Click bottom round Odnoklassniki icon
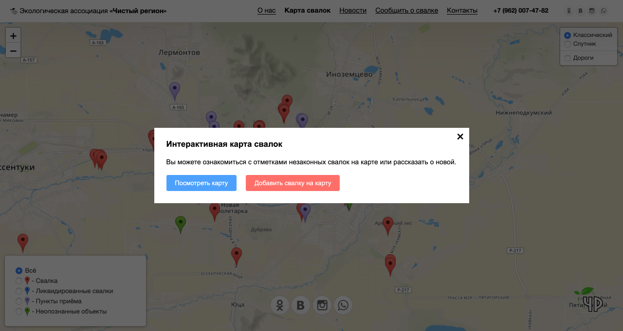The height and width of the screenshot is (331, 623). 280,305
